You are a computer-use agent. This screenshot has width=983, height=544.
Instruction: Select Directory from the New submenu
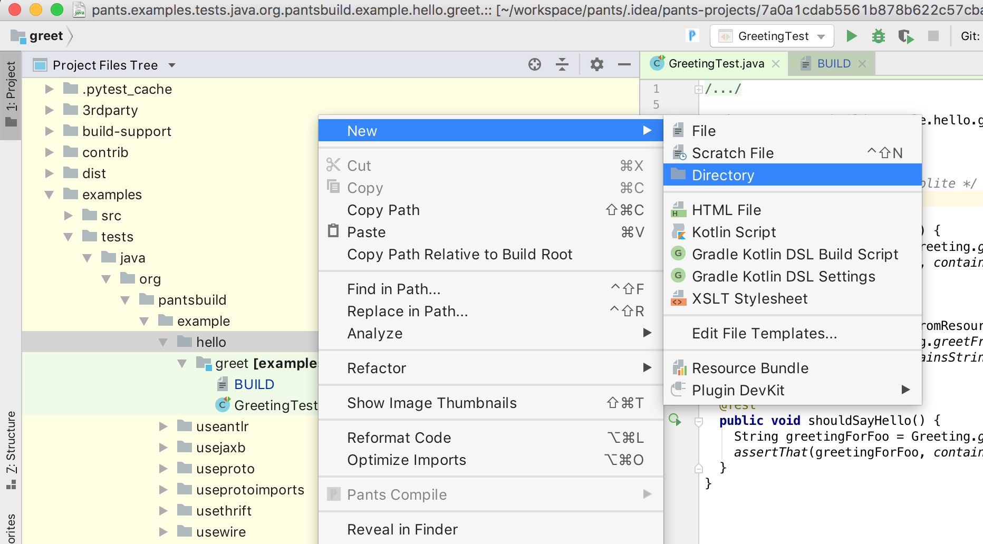(723, 175)
